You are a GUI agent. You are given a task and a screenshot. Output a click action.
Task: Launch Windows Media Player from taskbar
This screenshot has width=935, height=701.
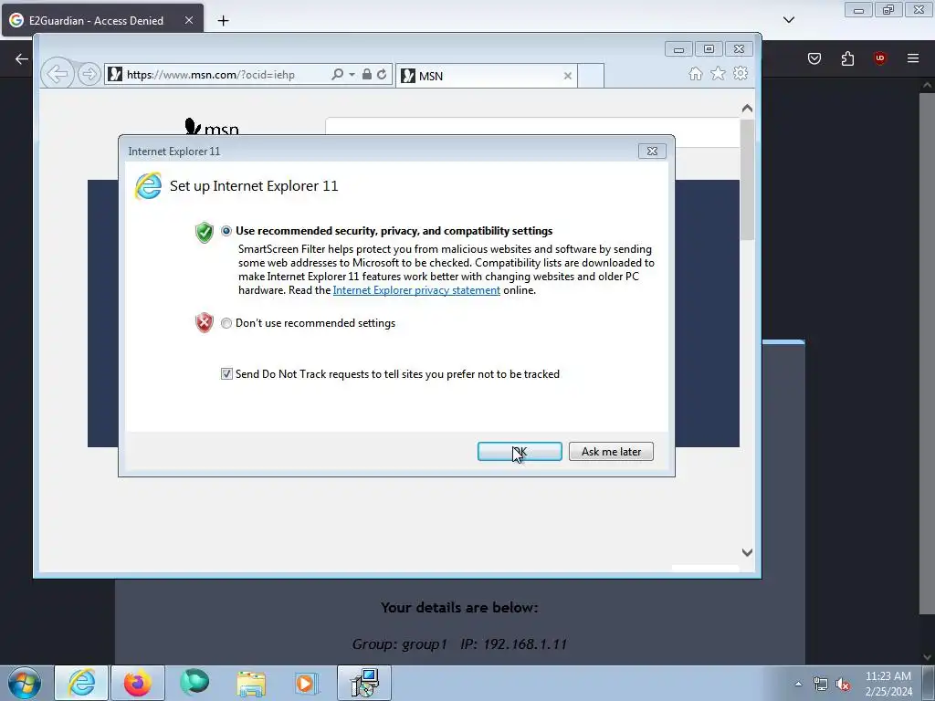[x=307, y=683]
